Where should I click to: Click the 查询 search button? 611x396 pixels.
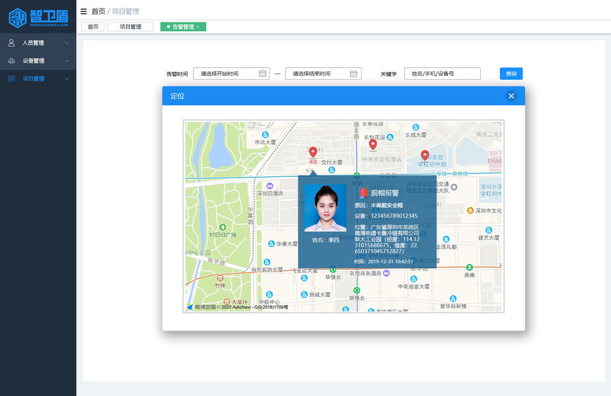[x=511, y=74]
